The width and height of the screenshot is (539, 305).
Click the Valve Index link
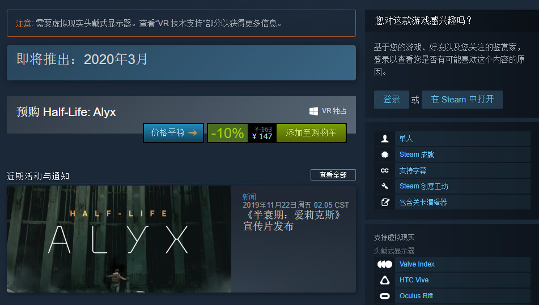pyautogui.click(x=417, y=264)
